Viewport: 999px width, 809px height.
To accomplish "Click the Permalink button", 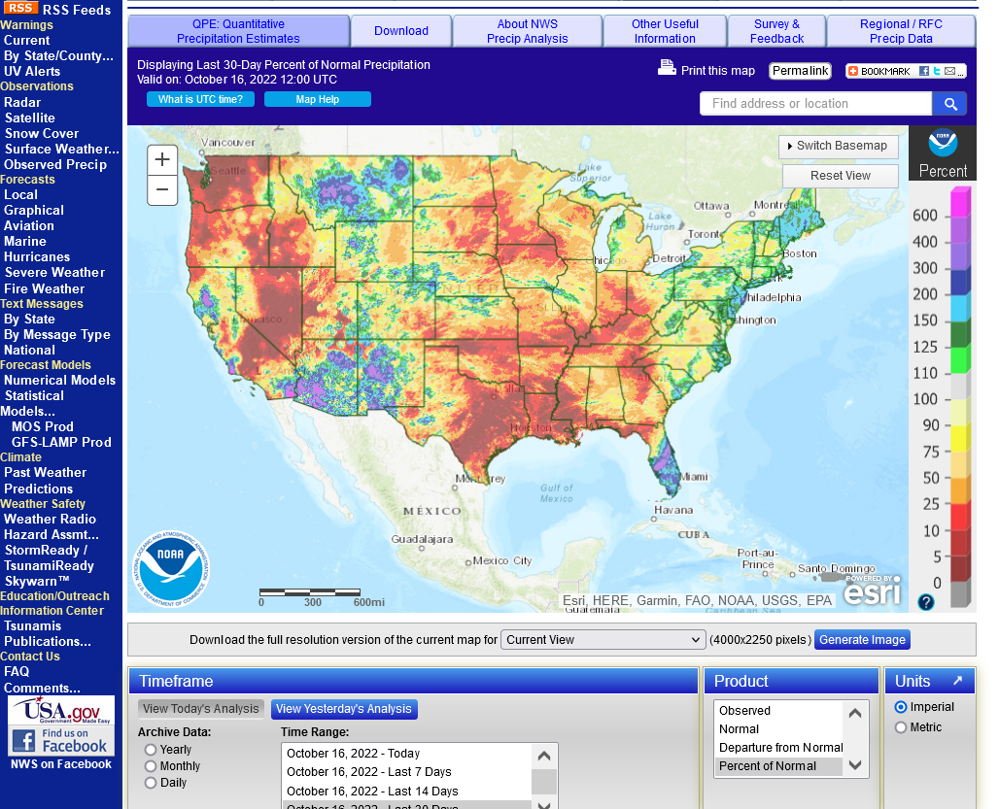I will (x=800, y=71).
